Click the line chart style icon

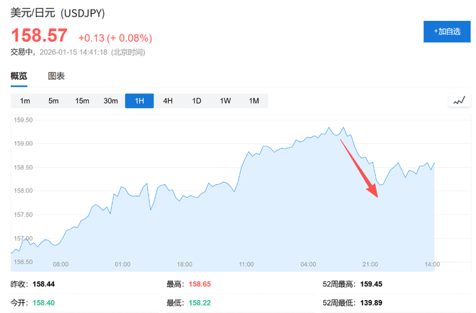click(459, 101)
